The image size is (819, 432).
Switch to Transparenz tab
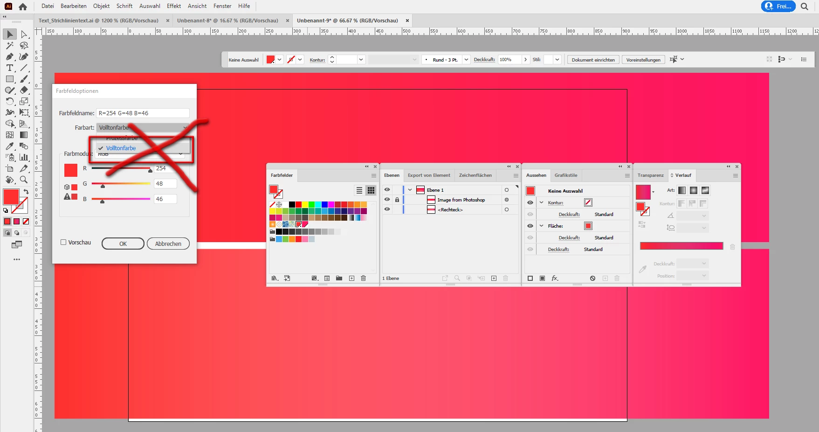pyautogui.click(x=650, y=175)
